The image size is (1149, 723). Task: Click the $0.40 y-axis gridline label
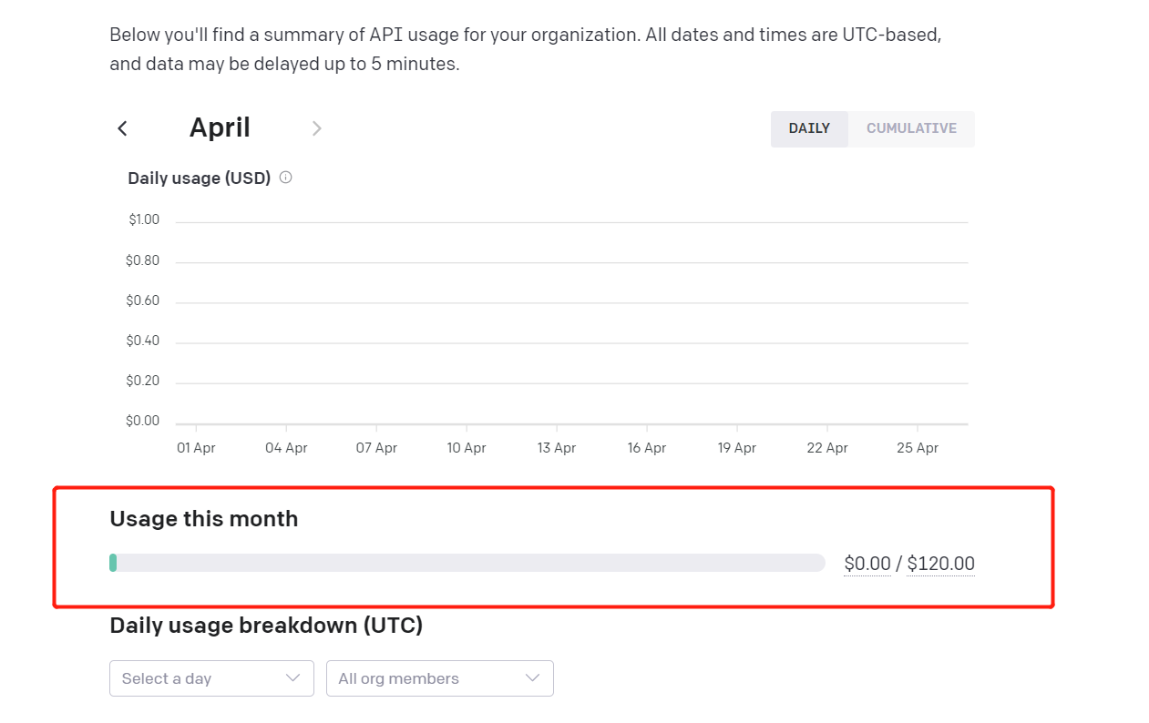click(142, 341)
